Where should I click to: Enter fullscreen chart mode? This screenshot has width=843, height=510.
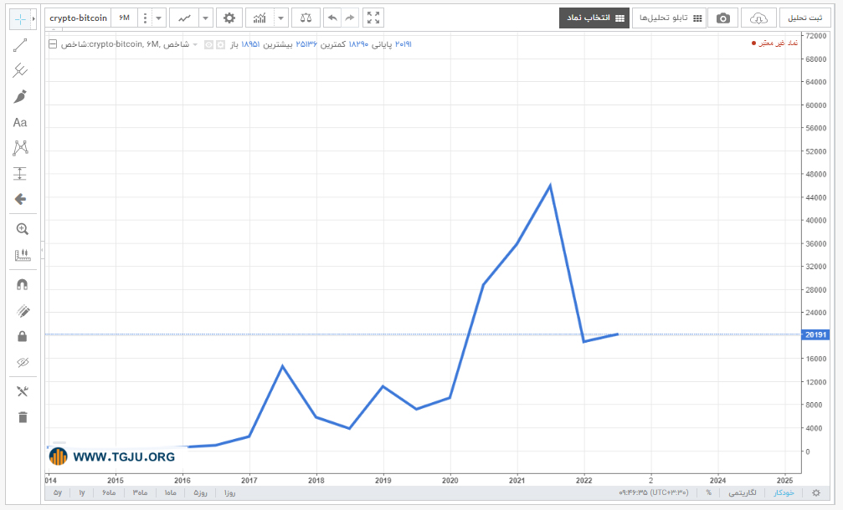point(373,18)
